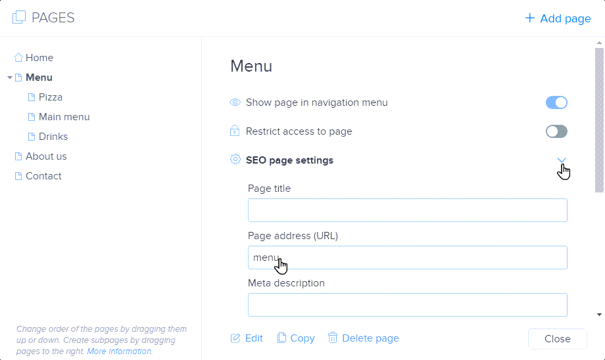Click the Page title label
This screenshot has height=360, width=605.
pyautogui.click(x=270, y=189)
